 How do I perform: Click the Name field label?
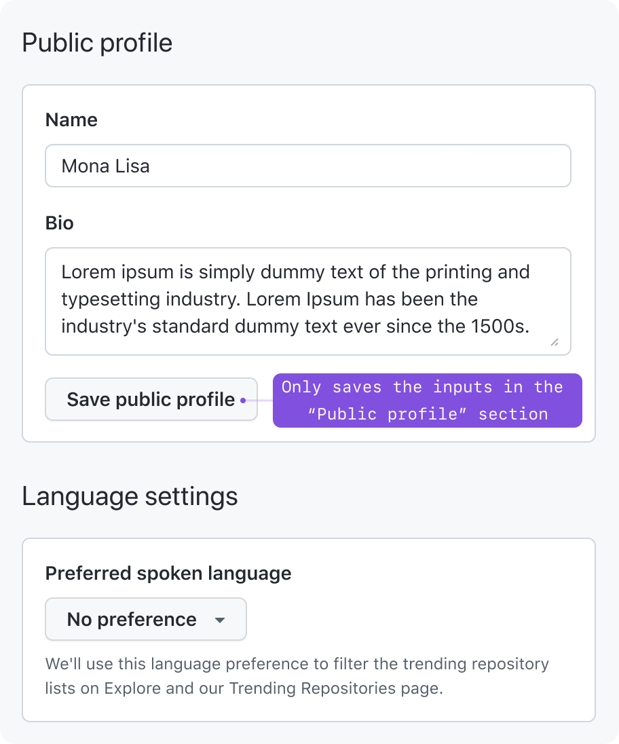[71, 119]
